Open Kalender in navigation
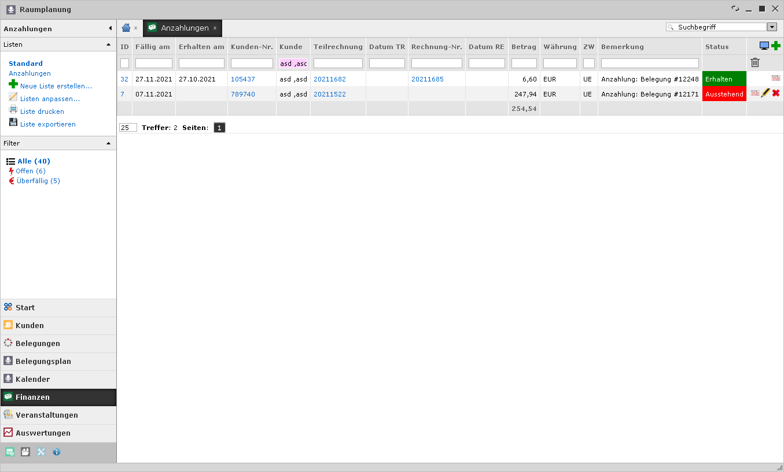Image resolution: width=784 pixels, height=472 pixels. 58,379
